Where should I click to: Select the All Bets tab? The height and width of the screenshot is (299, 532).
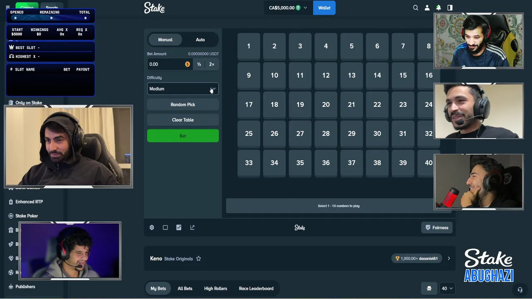tap(185, 288)
